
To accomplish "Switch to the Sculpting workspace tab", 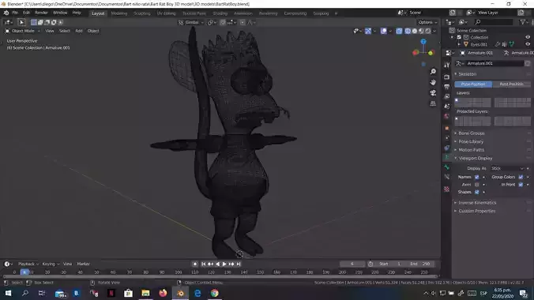I will pos(142,13).
